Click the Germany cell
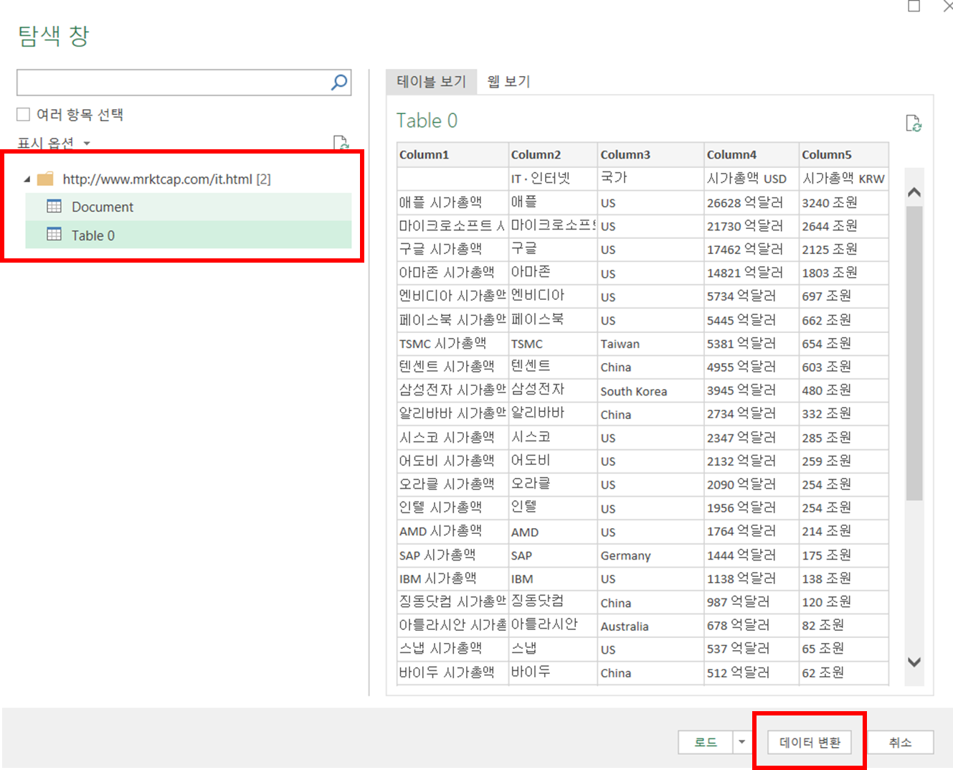Image resolution: width=953 pixels, height=770 pixels. (651, 555)
